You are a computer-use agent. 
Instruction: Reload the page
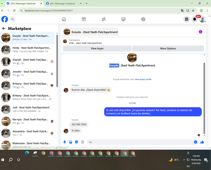click(x=14, y=11)
